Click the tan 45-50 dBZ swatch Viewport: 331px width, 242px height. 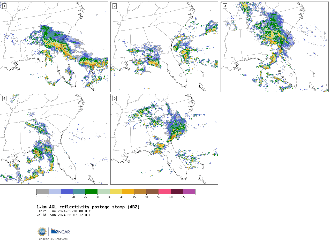(x=140, y=191)
